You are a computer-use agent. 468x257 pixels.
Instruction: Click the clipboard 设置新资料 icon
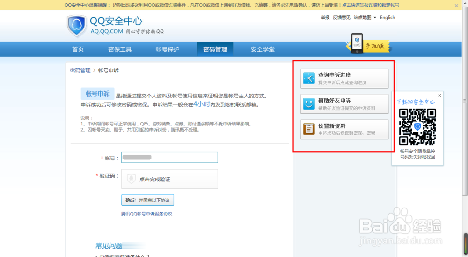309,129
